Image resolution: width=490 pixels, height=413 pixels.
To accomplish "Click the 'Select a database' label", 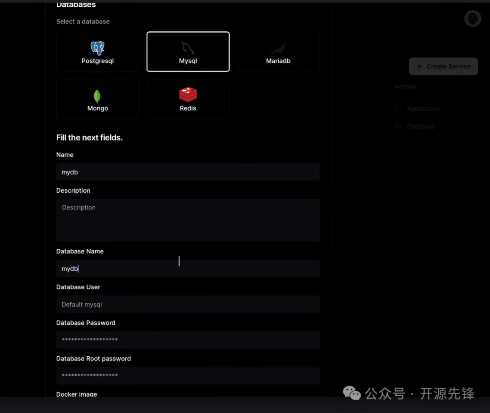I will point(83,22).
